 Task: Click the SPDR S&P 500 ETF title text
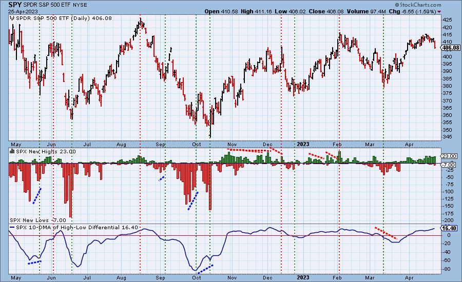[x=47, y=5]
